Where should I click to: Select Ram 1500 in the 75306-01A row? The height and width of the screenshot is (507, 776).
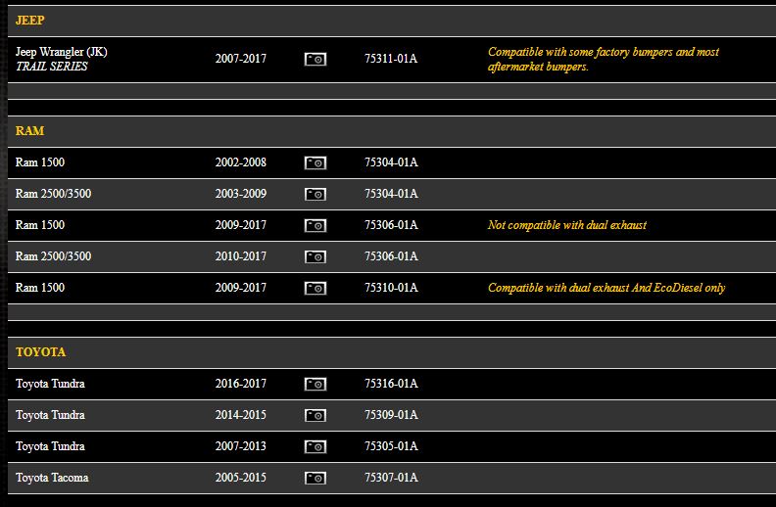pos(40,225)
